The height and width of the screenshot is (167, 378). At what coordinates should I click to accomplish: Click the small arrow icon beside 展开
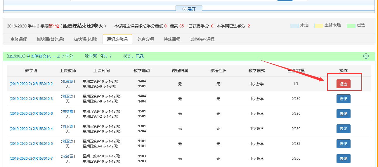tap(184, 9)
